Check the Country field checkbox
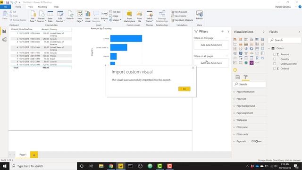Viewport: 302px width, 170px height. tap(275, 59)
